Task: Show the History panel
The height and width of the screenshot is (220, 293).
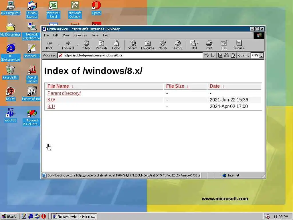Action: pyautogui.click(x=177, y=45)
